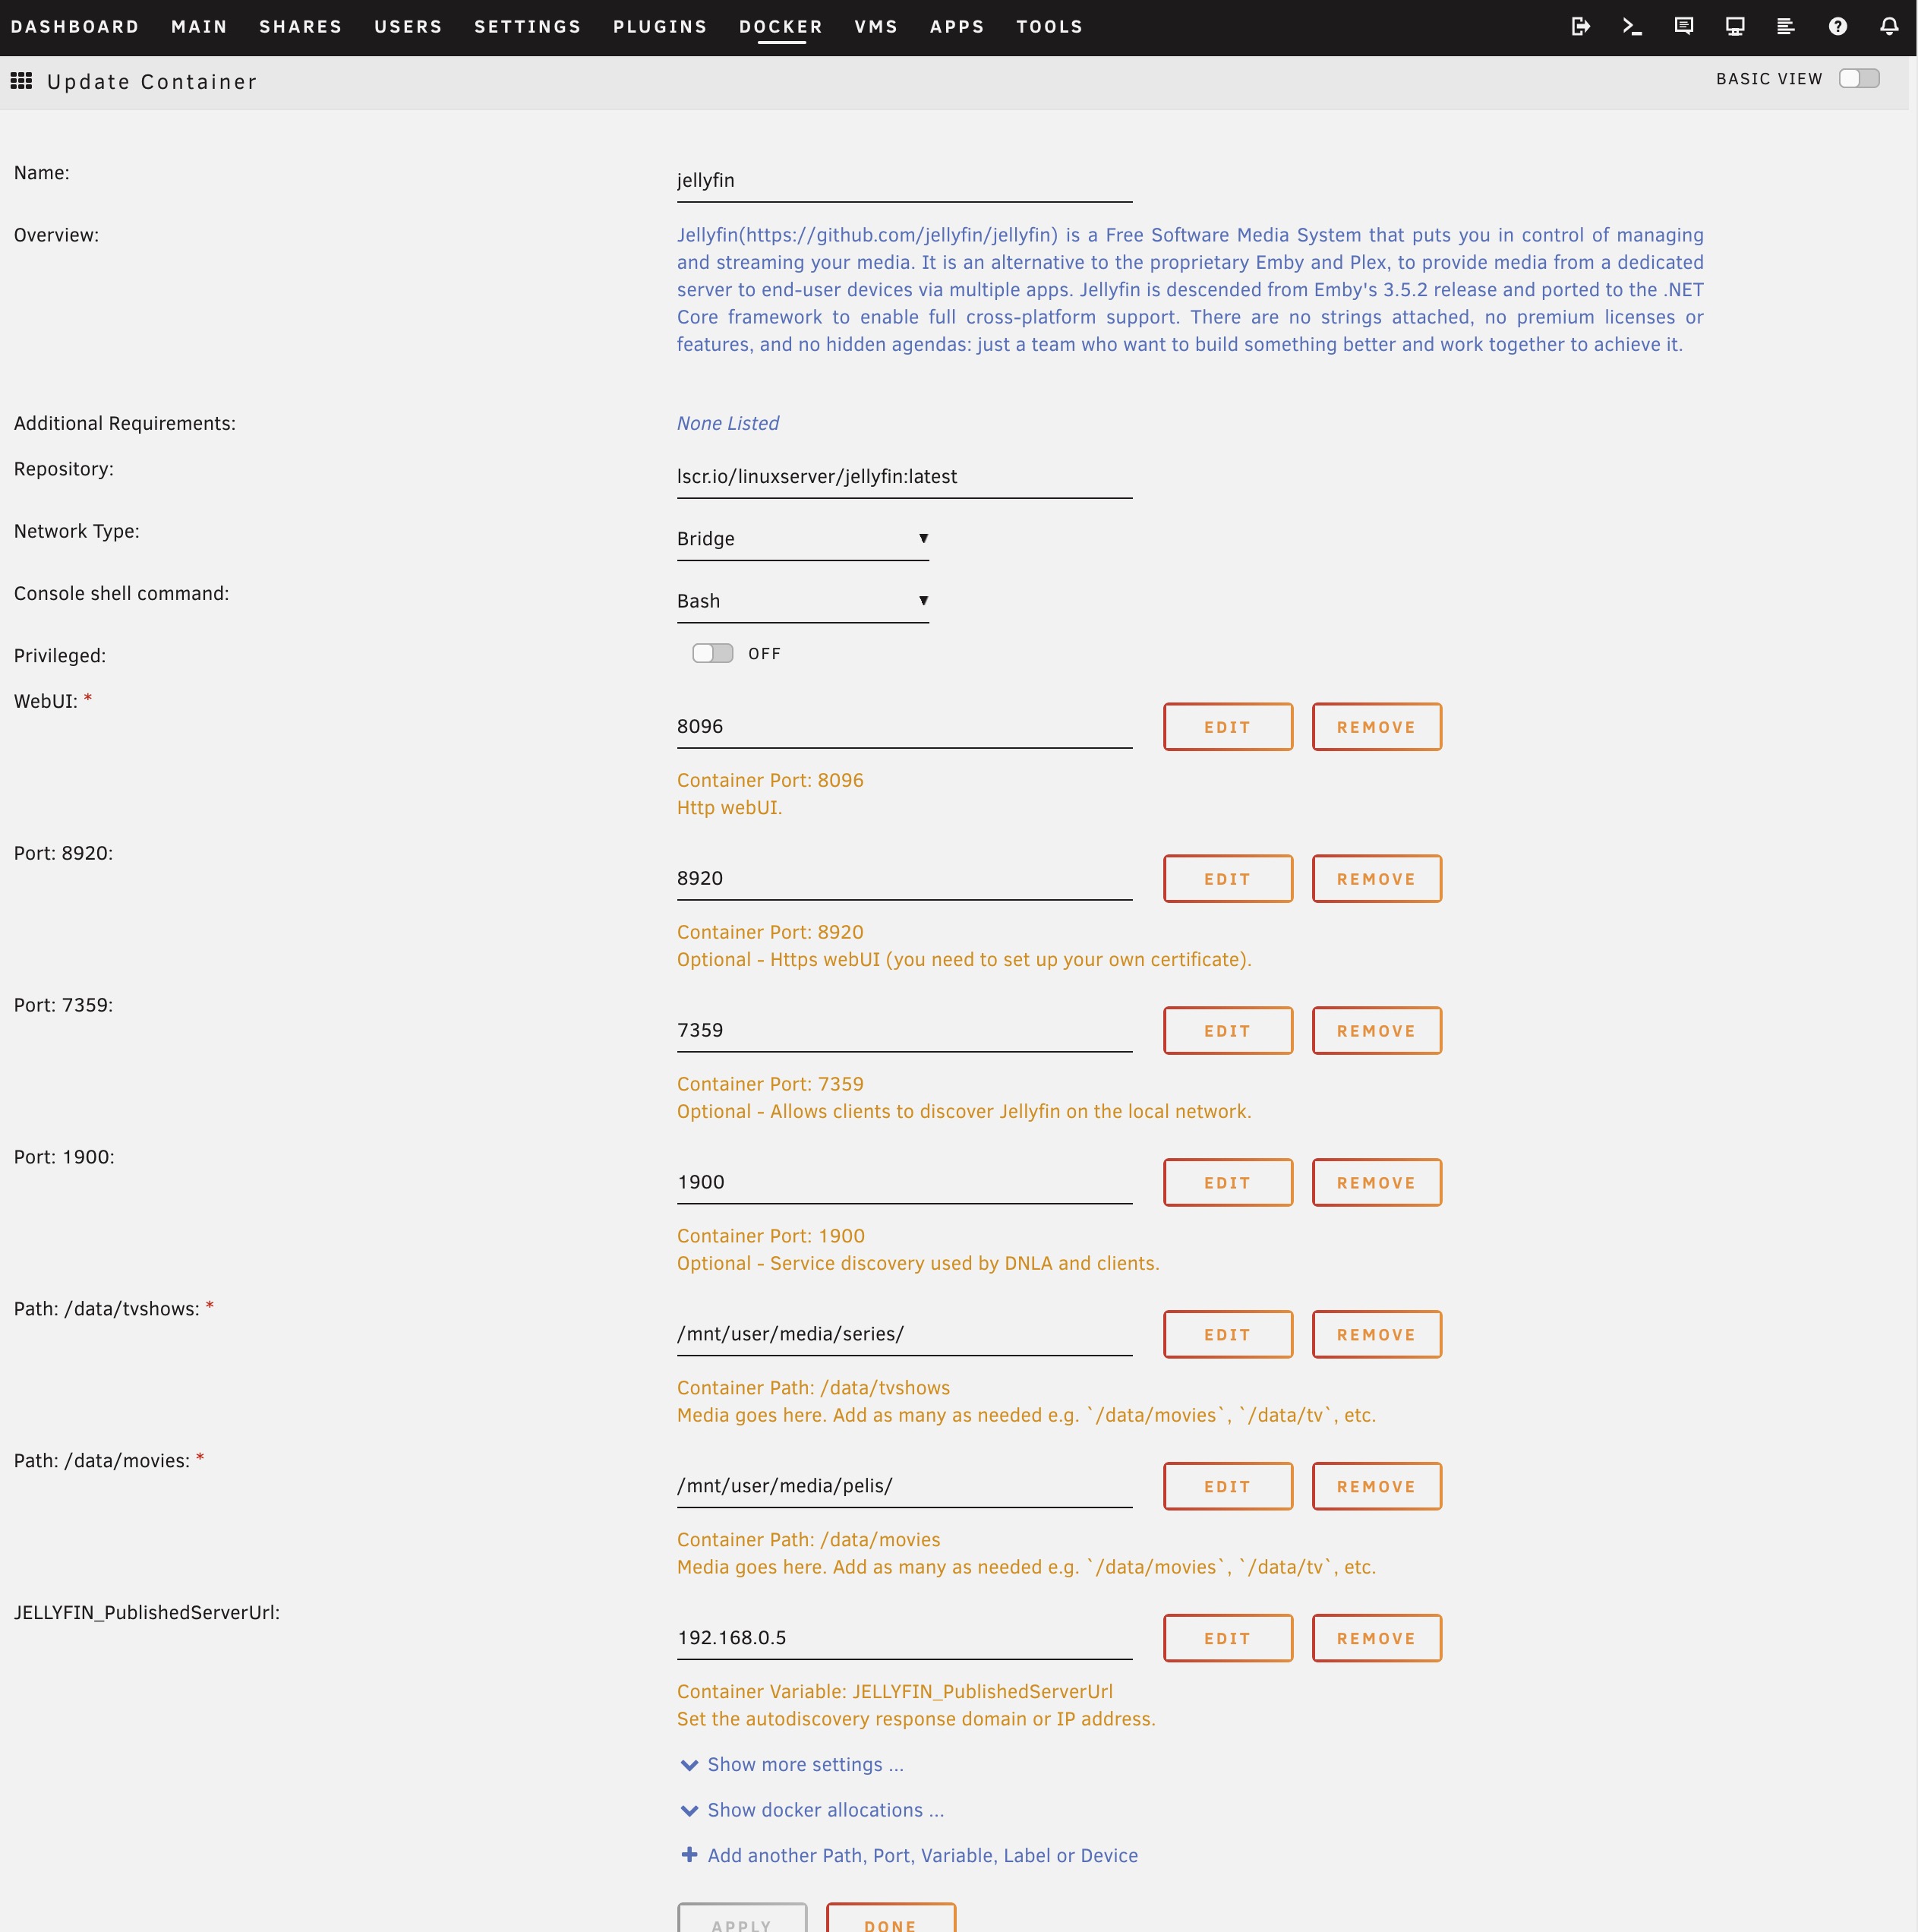
Task: Click the grid icon beside Update Container
Action: [21, 81]
